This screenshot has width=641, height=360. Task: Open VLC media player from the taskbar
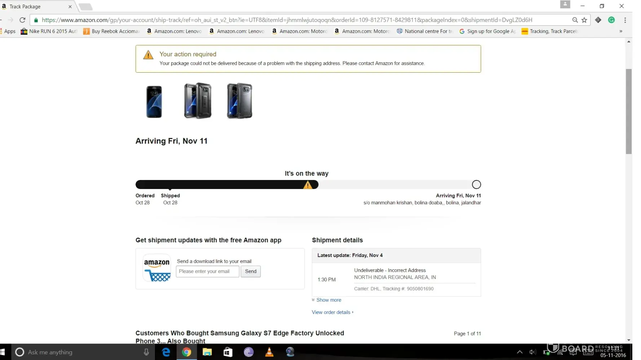pyautogui.click(x=269, y=352)
